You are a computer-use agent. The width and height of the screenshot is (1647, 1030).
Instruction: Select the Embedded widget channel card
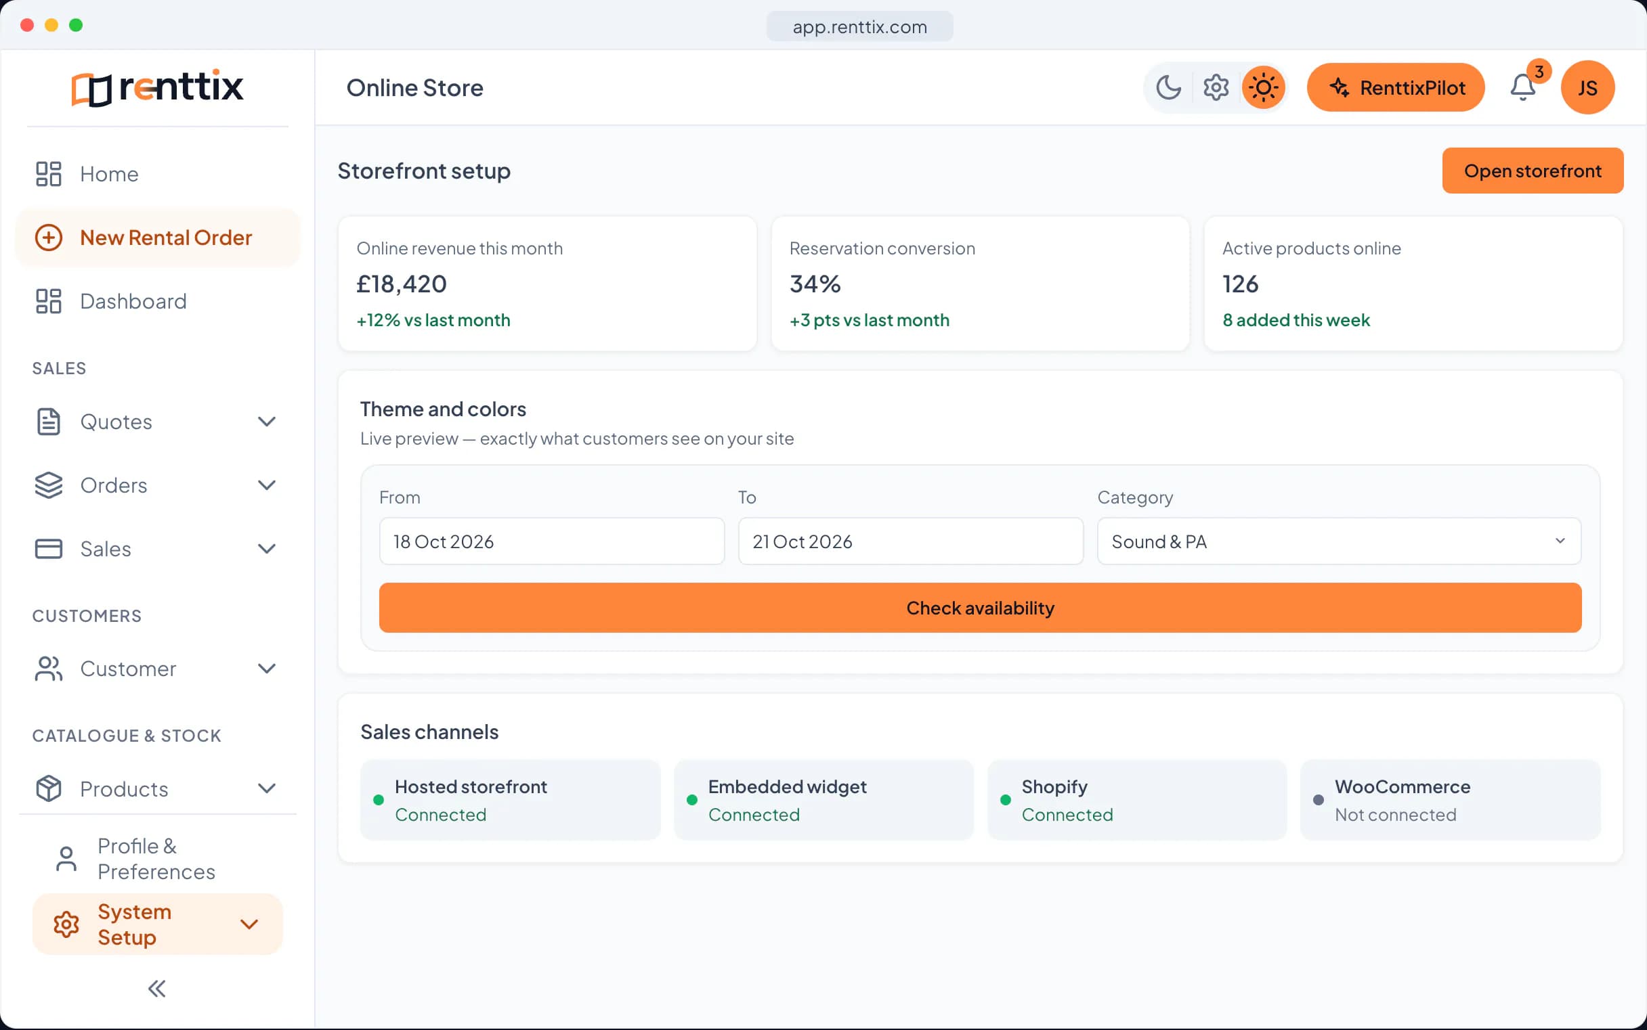823,800
